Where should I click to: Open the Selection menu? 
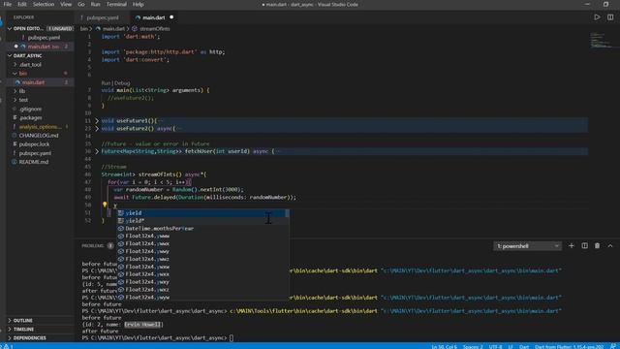pos(44,4)
